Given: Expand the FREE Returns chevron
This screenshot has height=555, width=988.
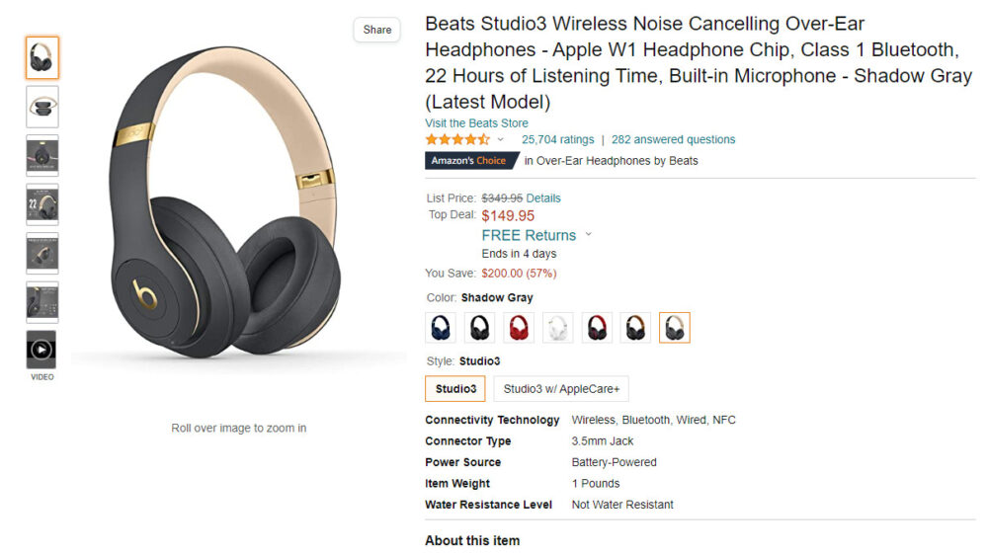Looking at the screenshot, I should [x=589, y=235].
